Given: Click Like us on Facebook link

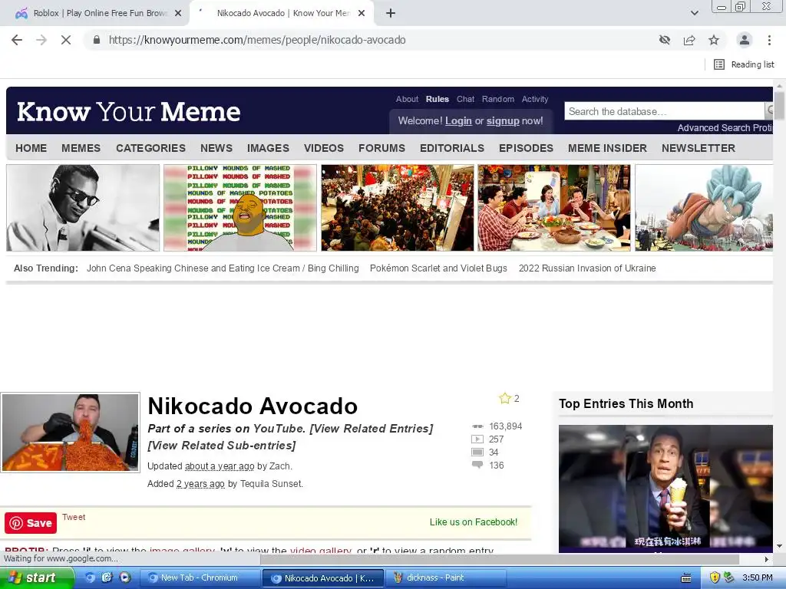Looking at the screenshot, I should point(473,522).
